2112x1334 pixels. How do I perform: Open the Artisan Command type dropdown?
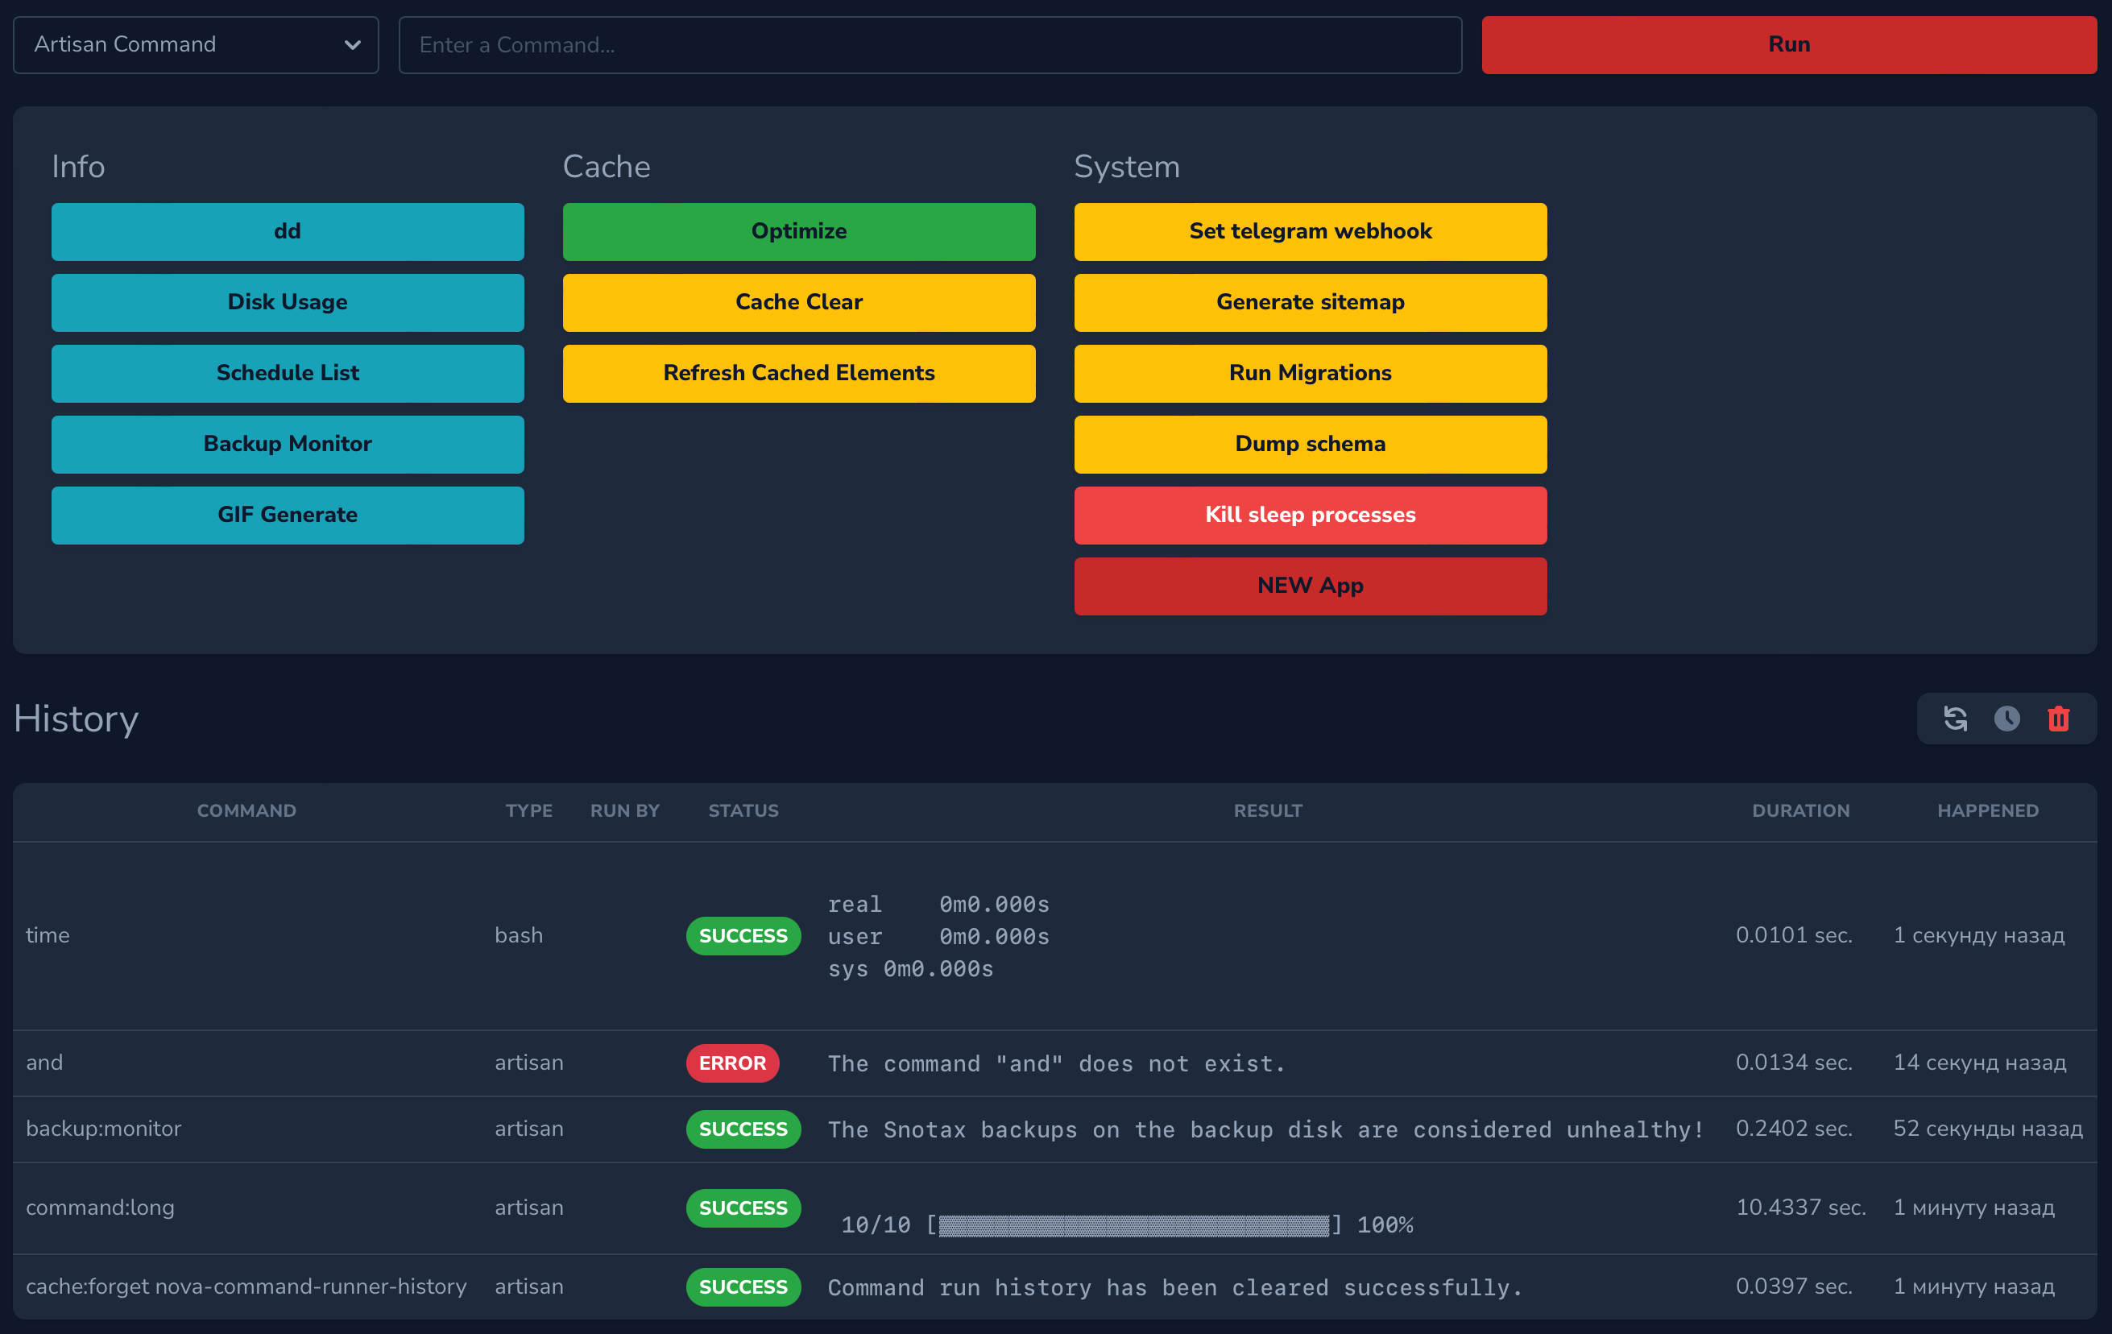(197, 45)
